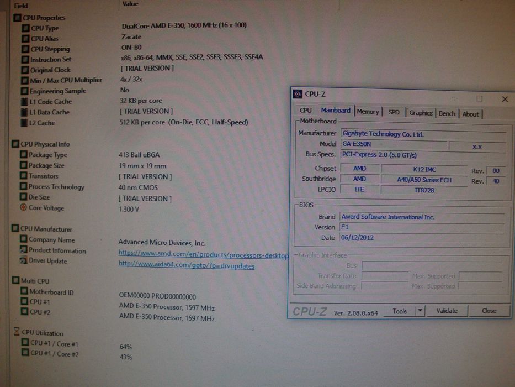Select the Core #2 utilization value 43%
Viewport: 515px width, 387px height.
(x=126, y=357)
